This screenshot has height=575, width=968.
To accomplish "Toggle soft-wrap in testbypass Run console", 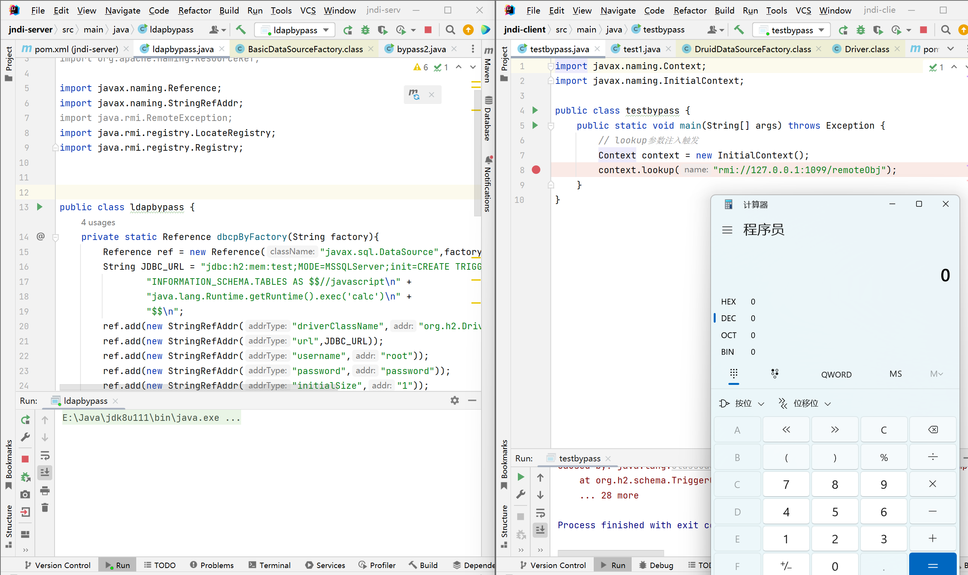I will [540, 513].
